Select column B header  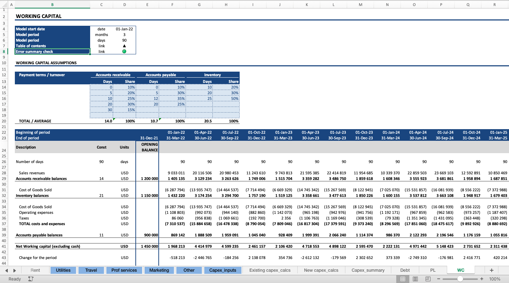pyautogui.click(x=52, y=5)
